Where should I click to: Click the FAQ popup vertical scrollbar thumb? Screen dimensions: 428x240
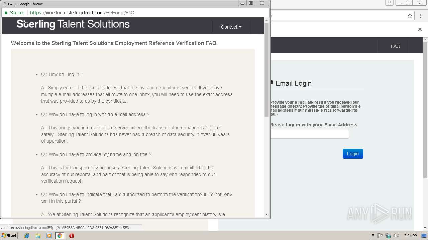click(x=266, y=70)
